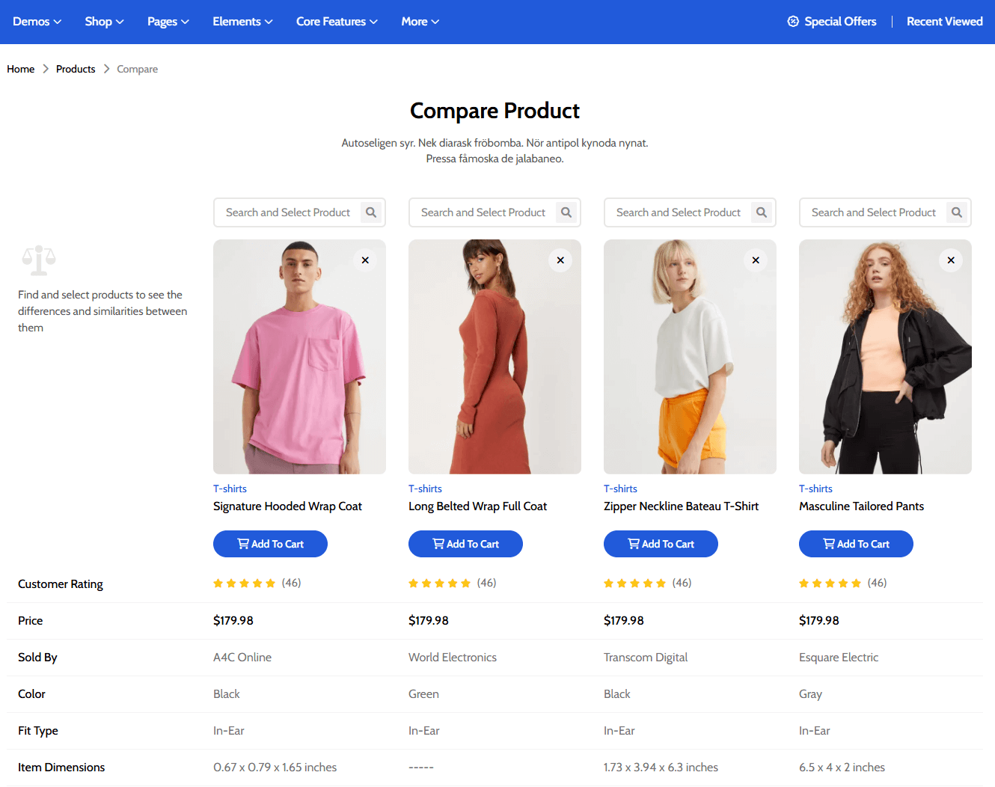Add Masculine Tailored Pants to cart
Screen dimensions: 995x787
tap(856, 544)
